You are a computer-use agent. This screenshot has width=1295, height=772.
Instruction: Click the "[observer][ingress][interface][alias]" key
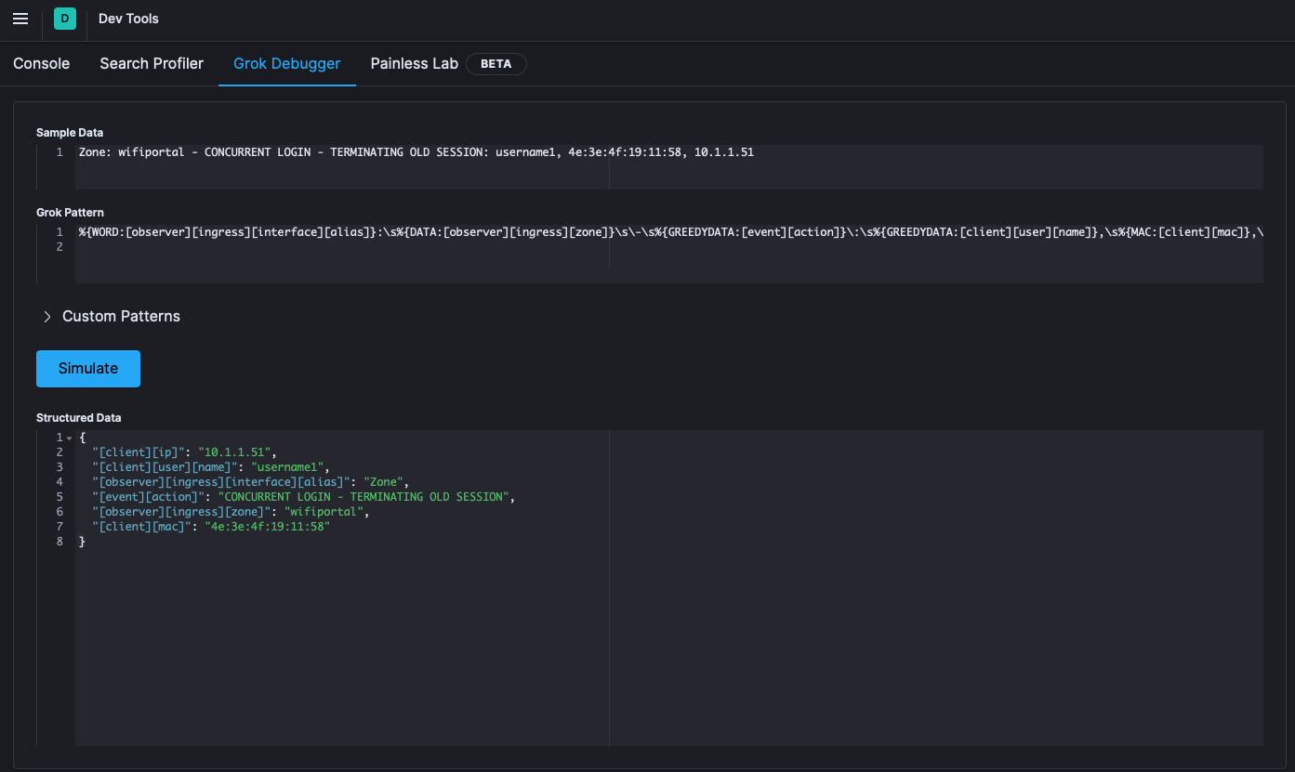click(221, 482)
